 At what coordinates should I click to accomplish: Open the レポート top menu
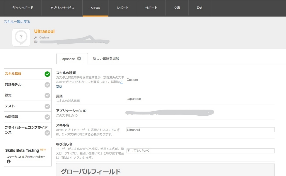(x=123, y=8)
